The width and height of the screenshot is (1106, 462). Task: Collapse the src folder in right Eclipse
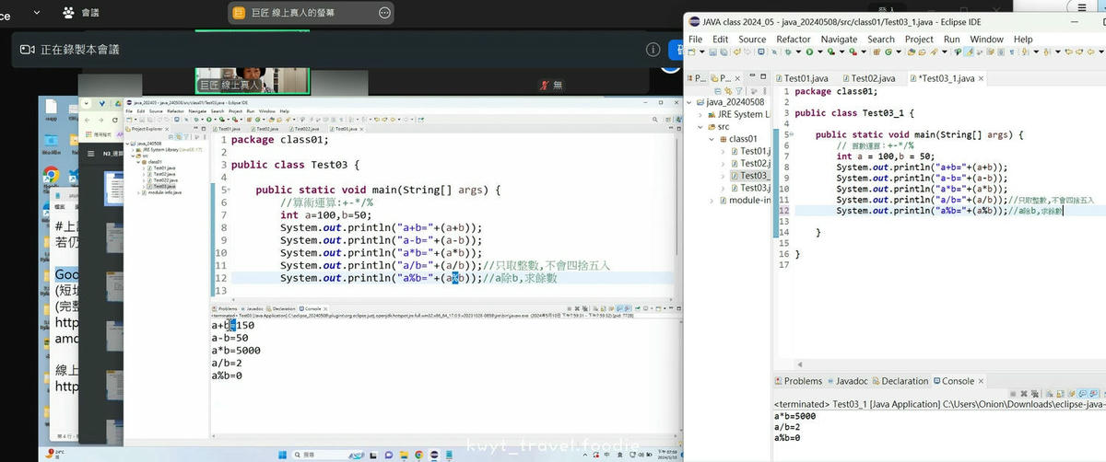coord(699,127)
